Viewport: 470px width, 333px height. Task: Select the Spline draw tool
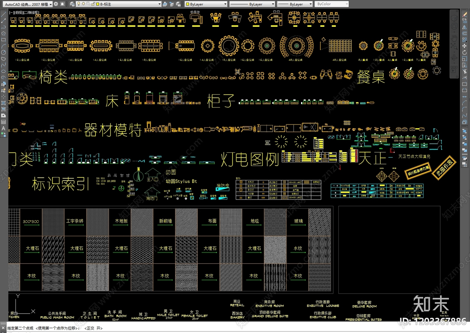pyautogui.click(x=4, y=65)
